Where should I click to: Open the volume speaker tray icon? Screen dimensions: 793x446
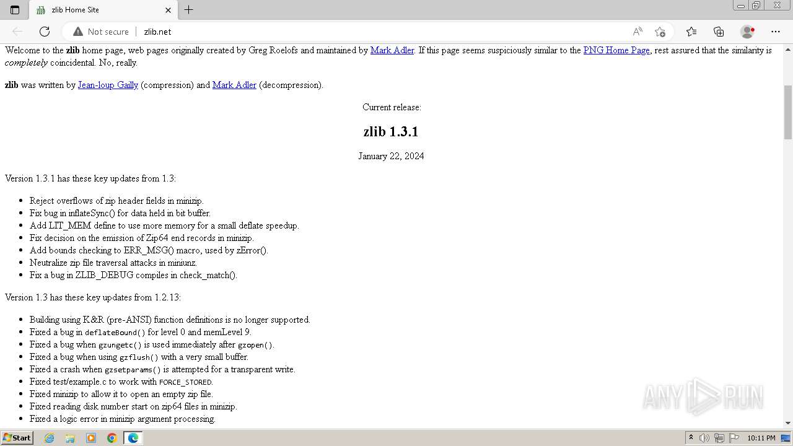[704, 438]
